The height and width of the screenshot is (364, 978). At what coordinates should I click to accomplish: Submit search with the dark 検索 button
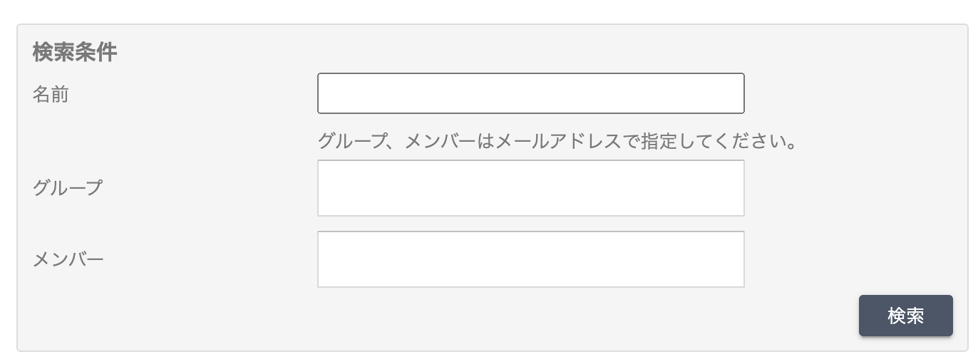tap(905, 316)
